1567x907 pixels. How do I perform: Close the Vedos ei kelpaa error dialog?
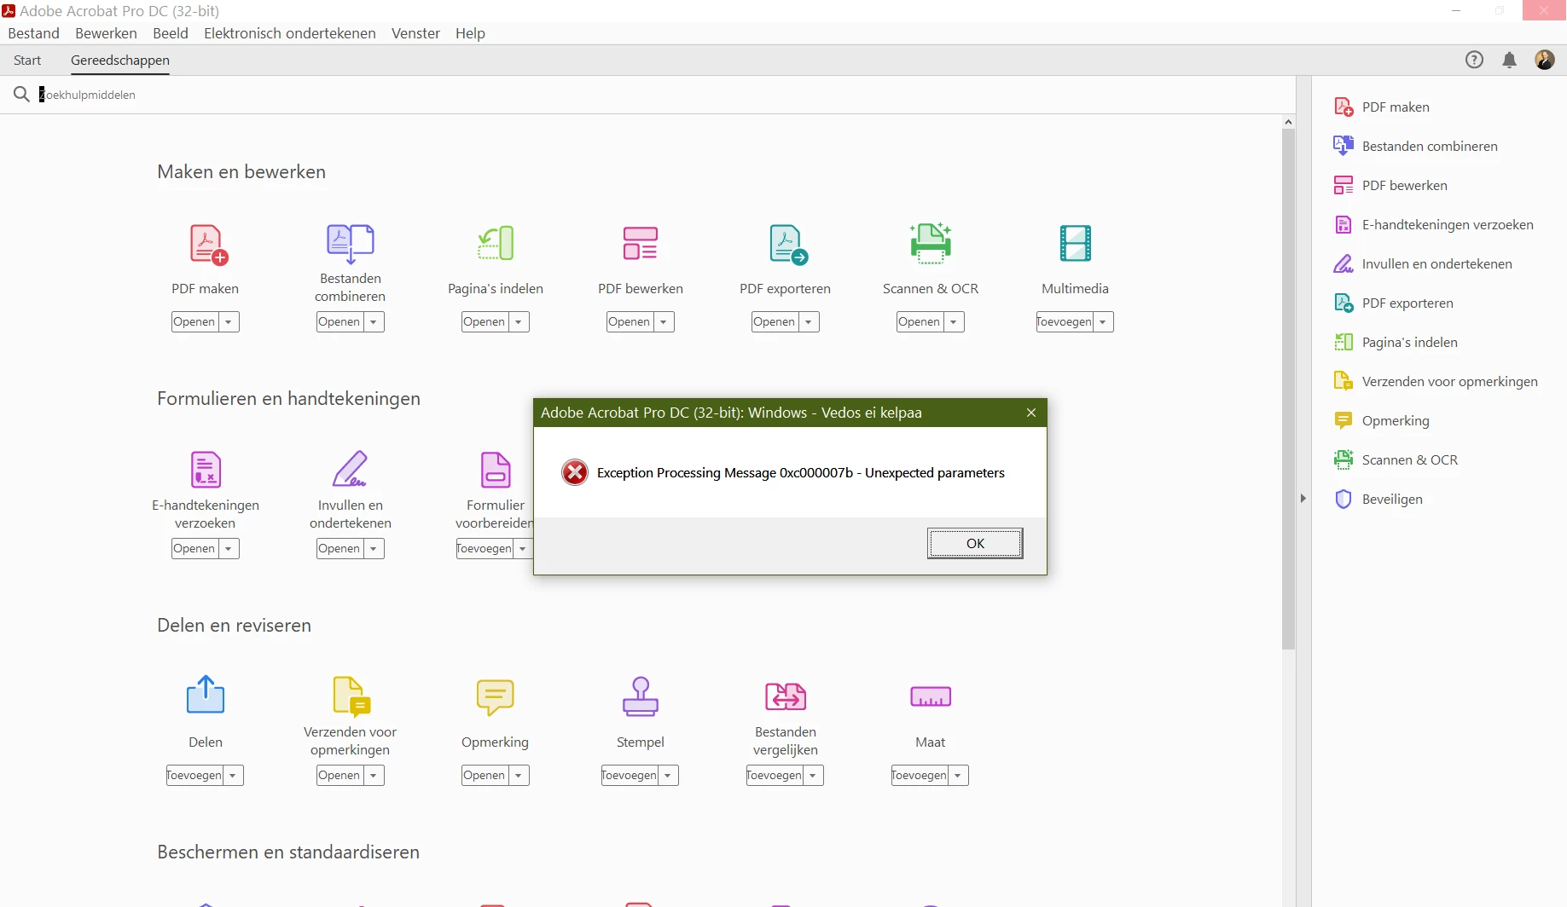[x=1031, y=413]
